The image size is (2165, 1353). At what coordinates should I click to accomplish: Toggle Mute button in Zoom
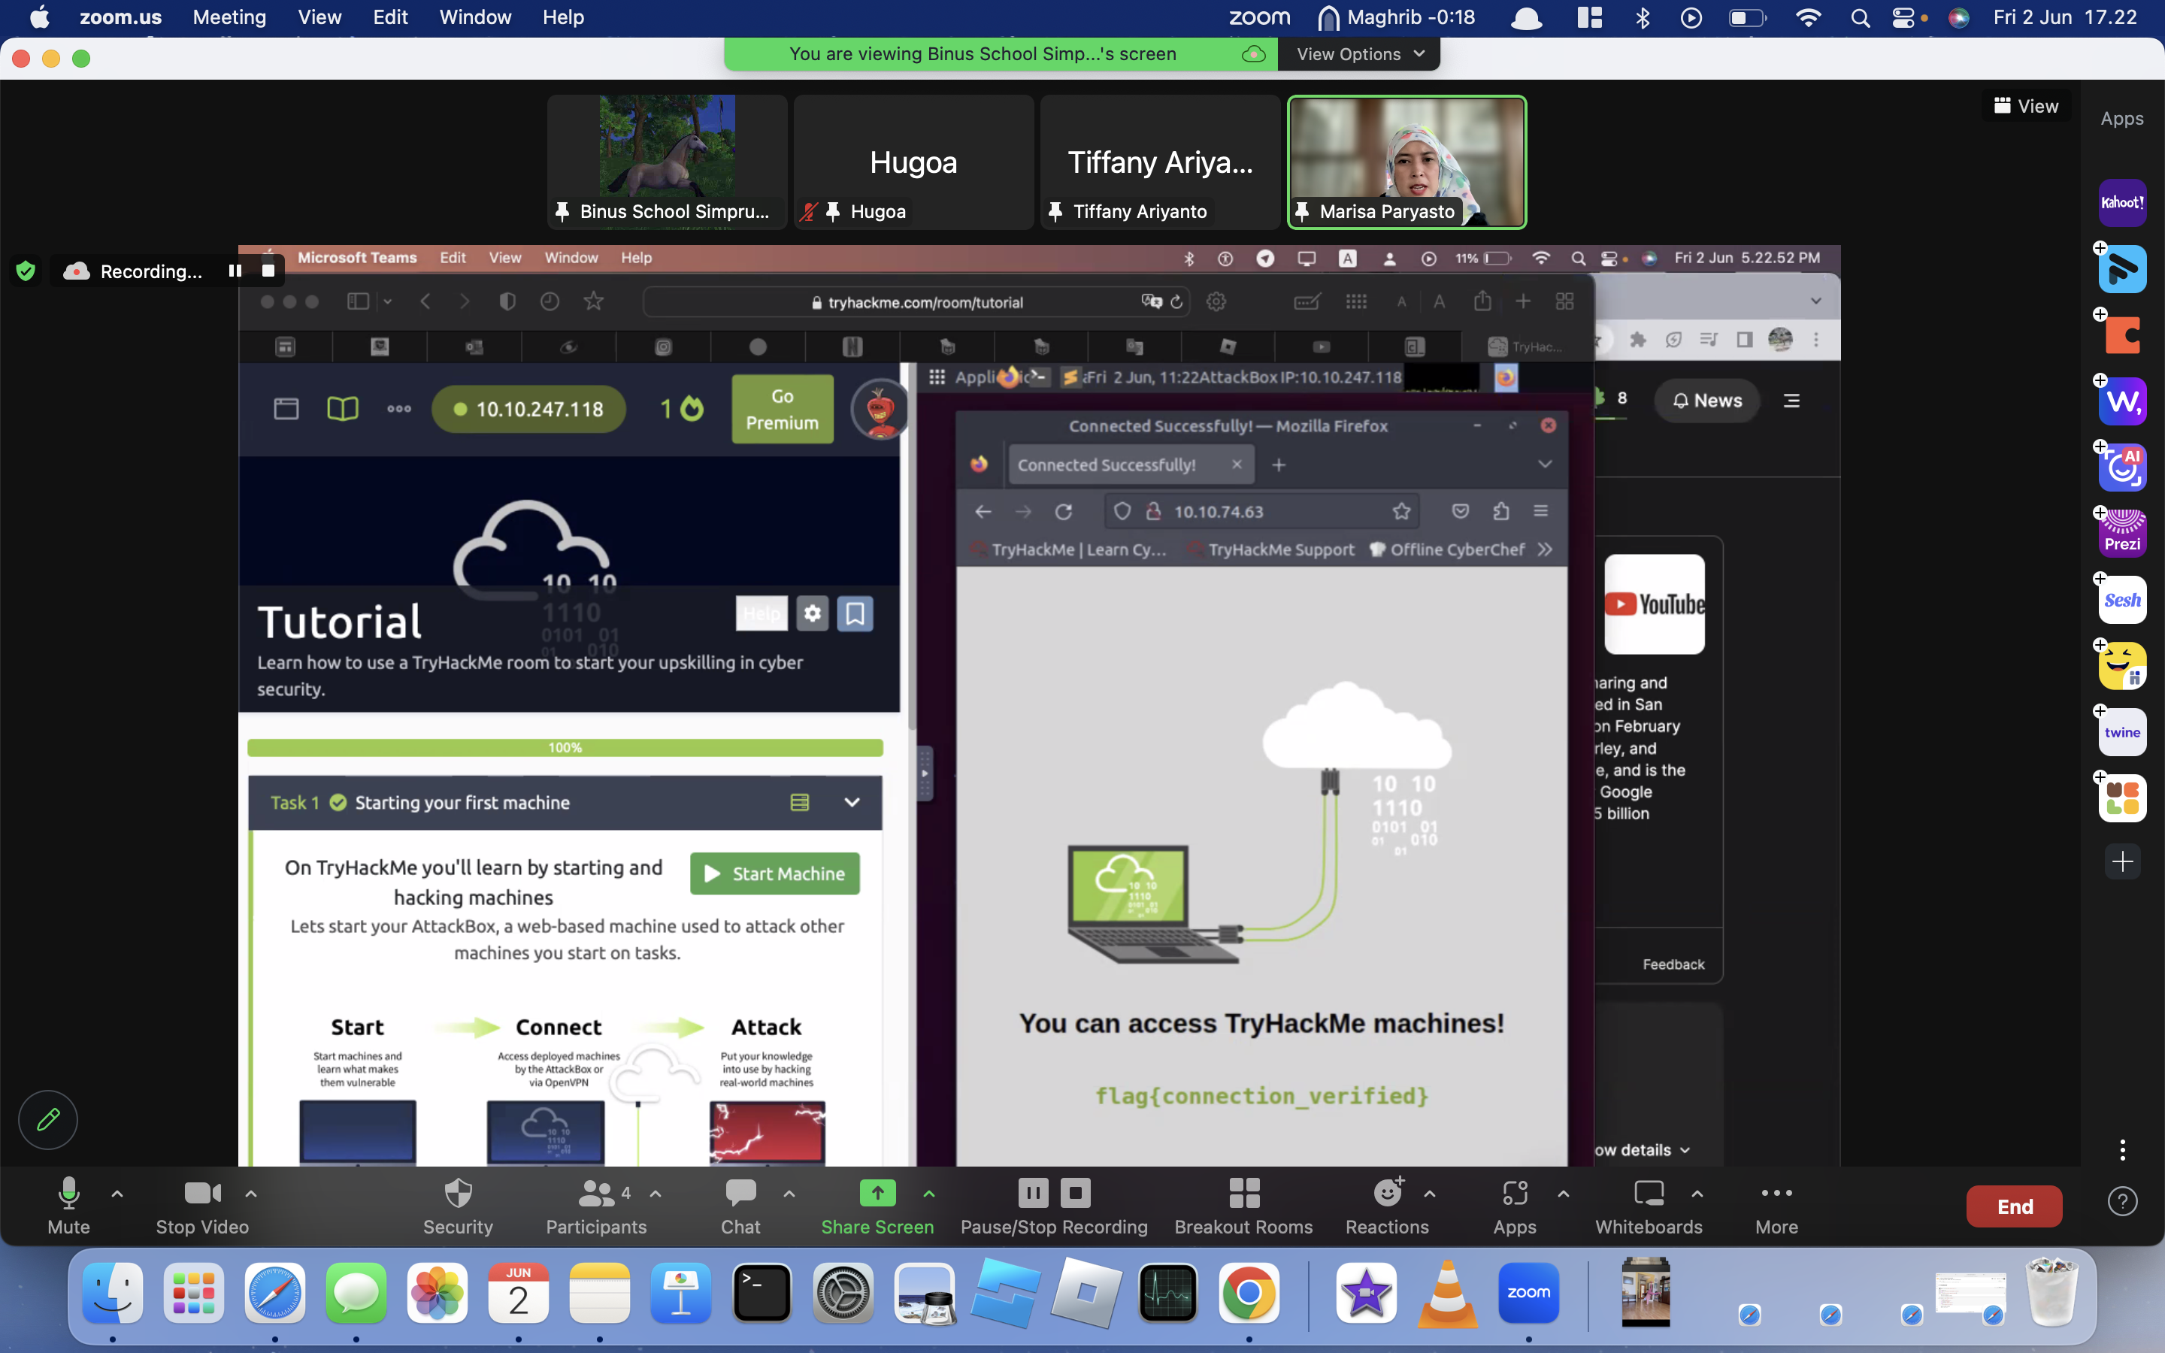coord(67,1205)
